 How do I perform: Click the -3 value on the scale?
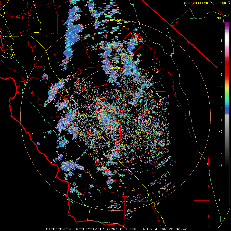click(220, 143)
